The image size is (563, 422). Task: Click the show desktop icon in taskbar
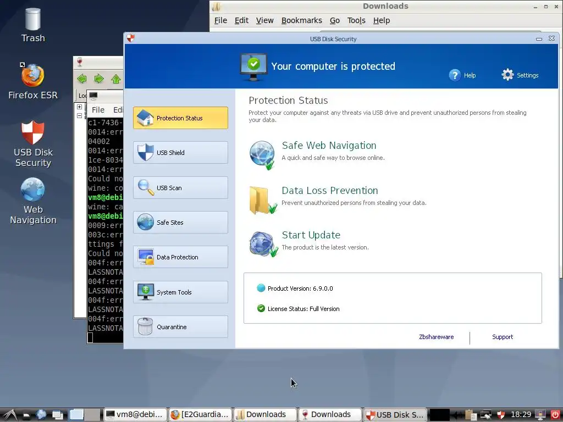57,415
